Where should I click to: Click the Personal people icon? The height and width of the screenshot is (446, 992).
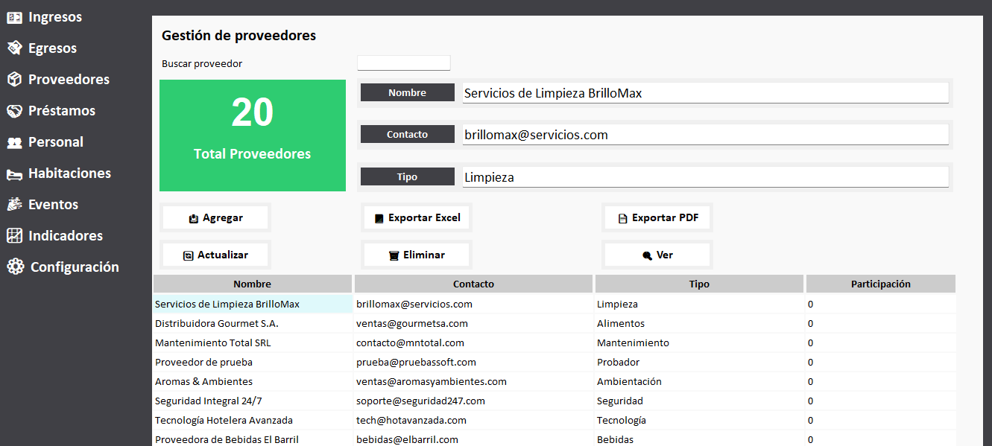pos(14,142)
